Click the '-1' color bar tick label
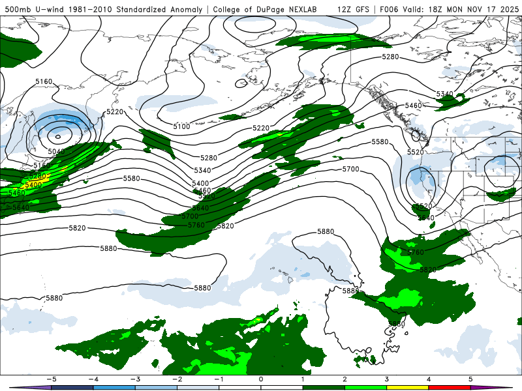The image size is (522, 391). pos(219,379)
